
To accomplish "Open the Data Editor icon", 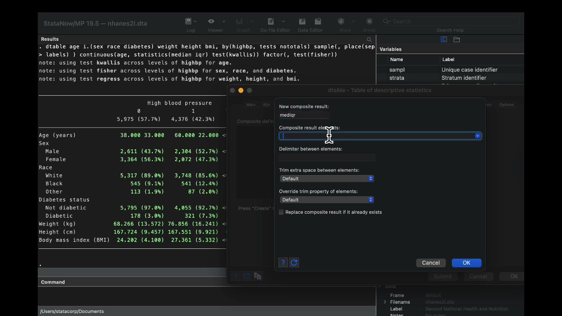I will point(302,22).
